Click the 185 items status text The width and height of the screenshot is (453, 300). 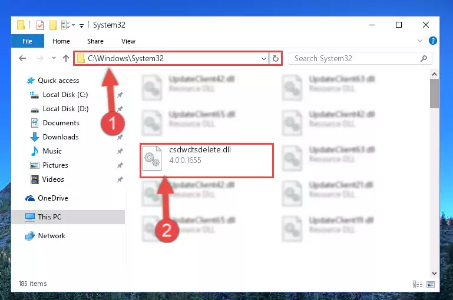[32, 284]
